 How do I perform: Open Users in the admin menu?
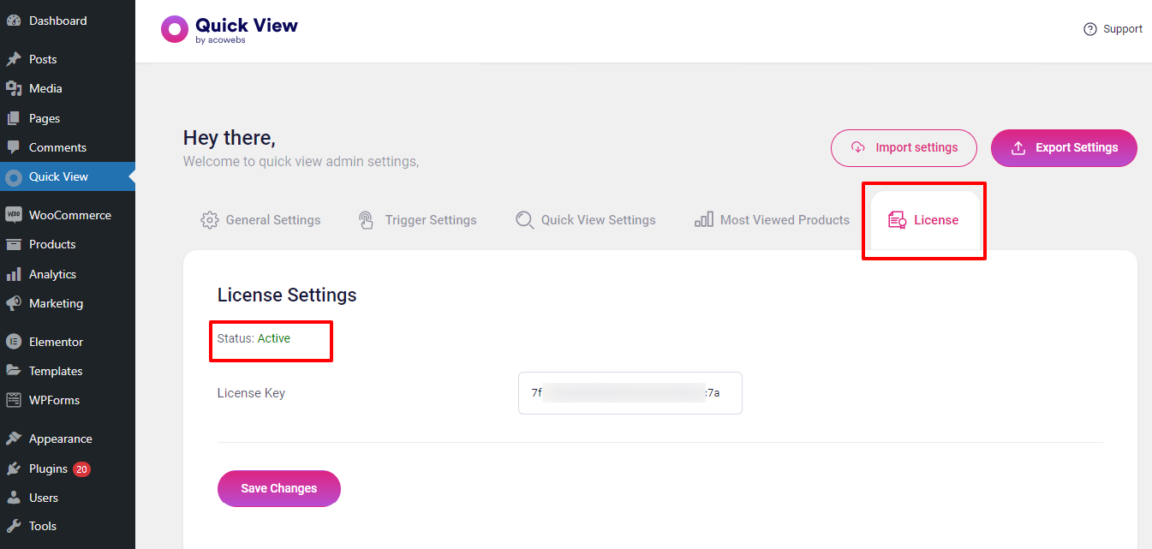68,498
